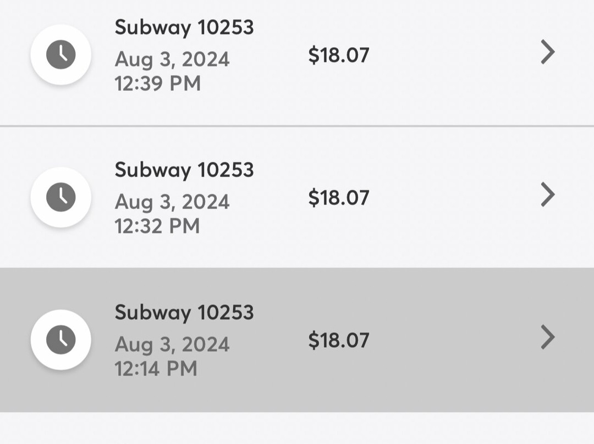Expand the 12:14 PM Subway transaction chevron
The width and height of the screenshot is (594, 444).
[x=548, y=337]
